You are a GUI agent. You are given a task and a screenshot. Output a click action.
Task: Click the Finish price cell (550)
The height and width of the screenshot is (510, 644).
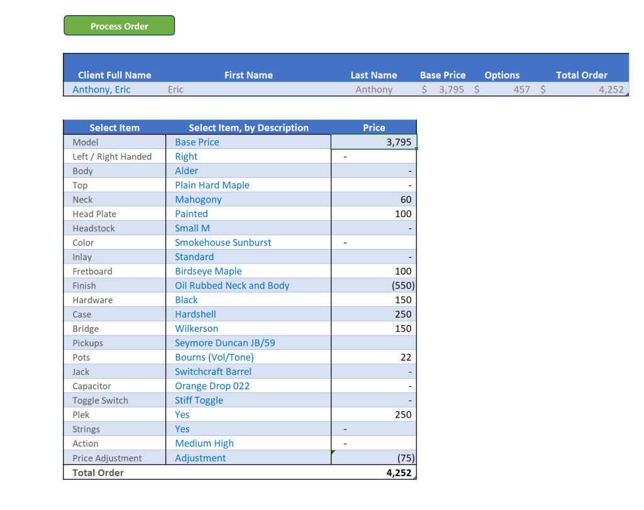coord(374,285)
